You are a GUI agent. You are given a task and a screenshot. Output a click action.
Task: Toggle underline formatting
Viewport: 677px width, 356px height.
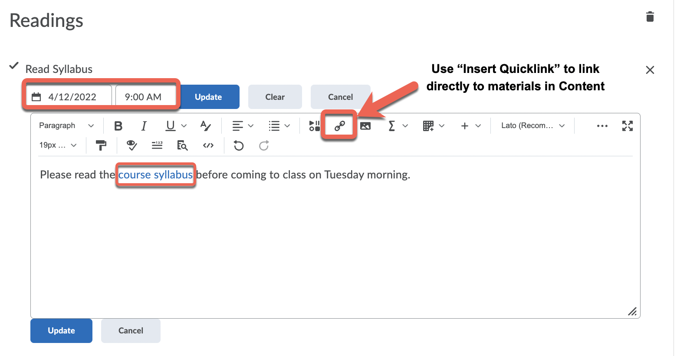(171, 126)
